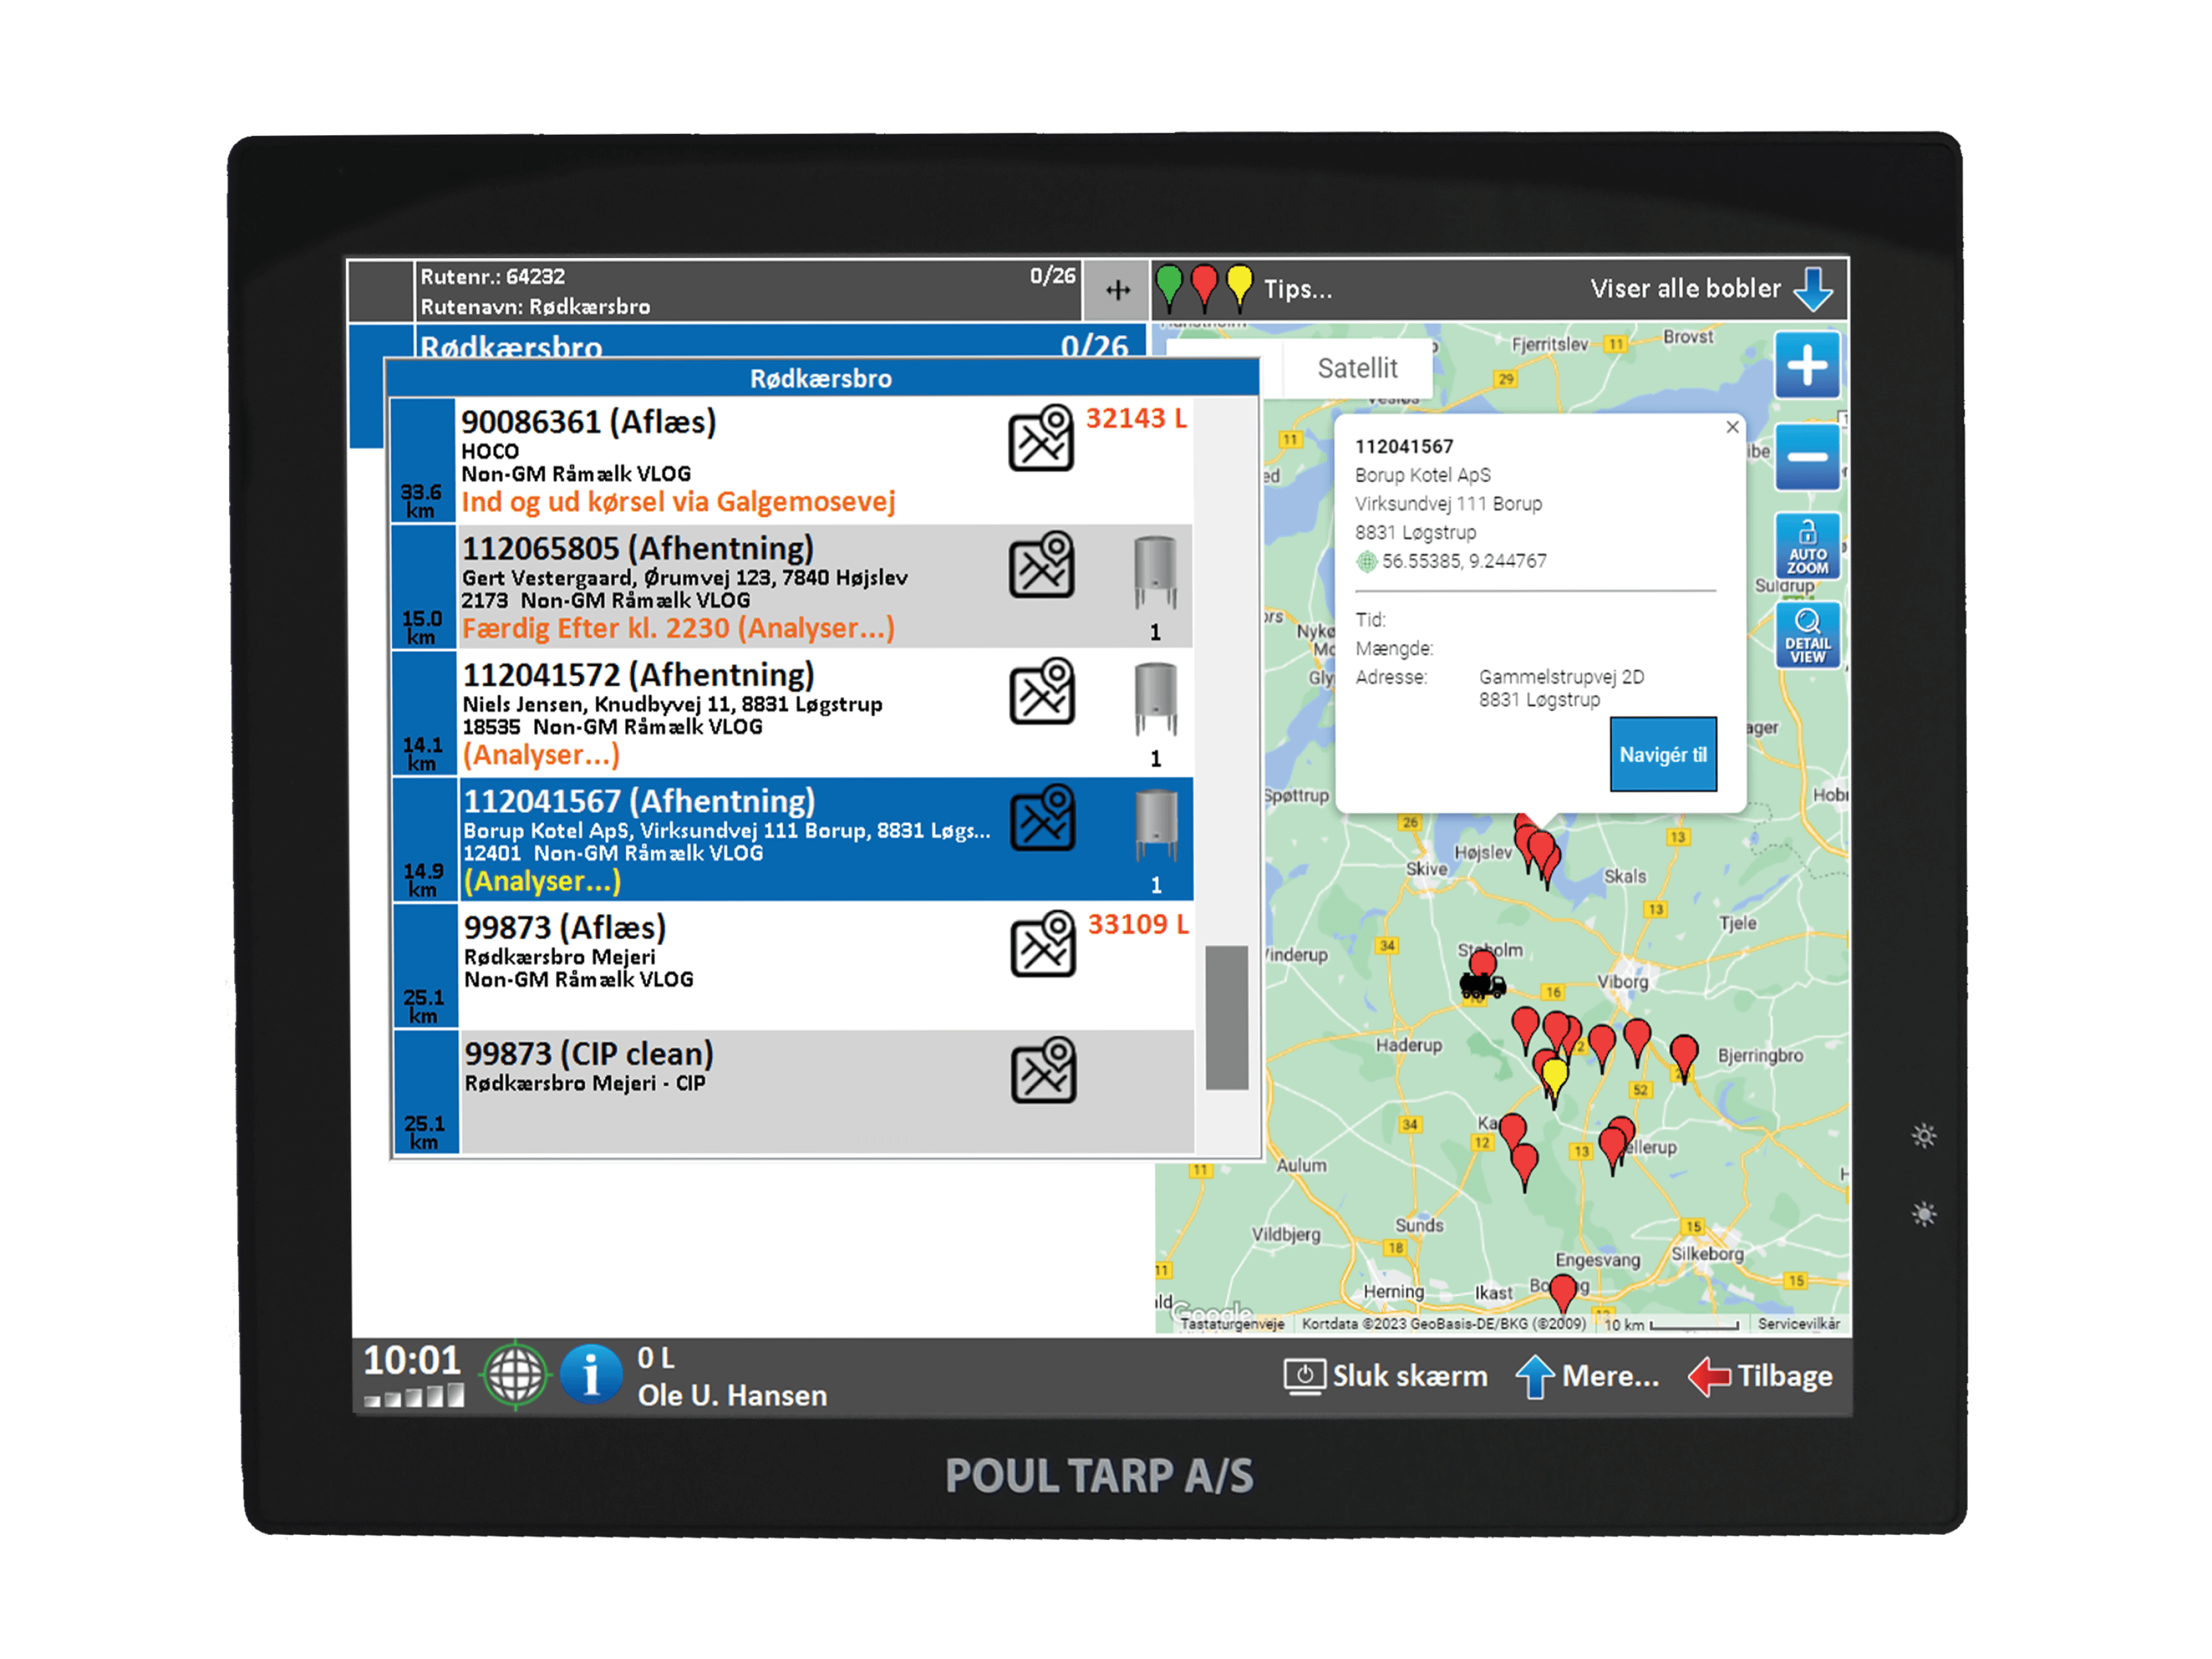2212x1659 pixels.
Task: Close the 112041567 map info popup
Action: pyautogui.click(x=1732, y=427)
